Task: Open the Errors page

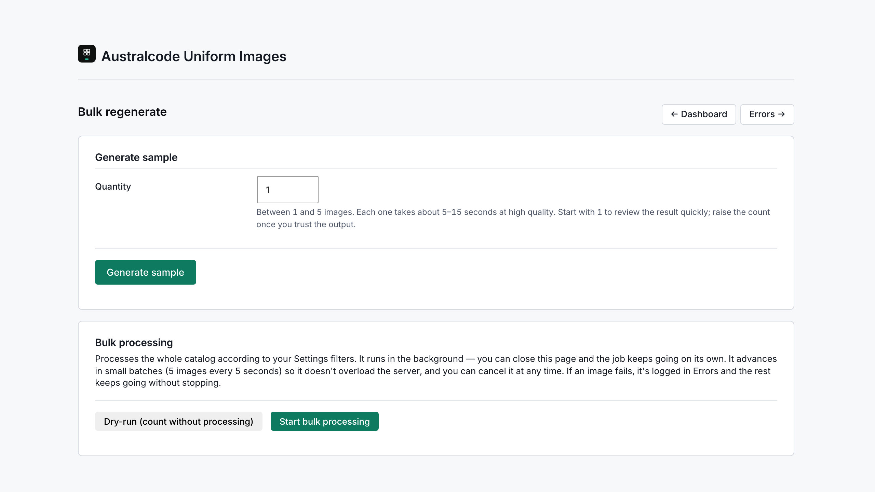Action: [x=767, y=114]
